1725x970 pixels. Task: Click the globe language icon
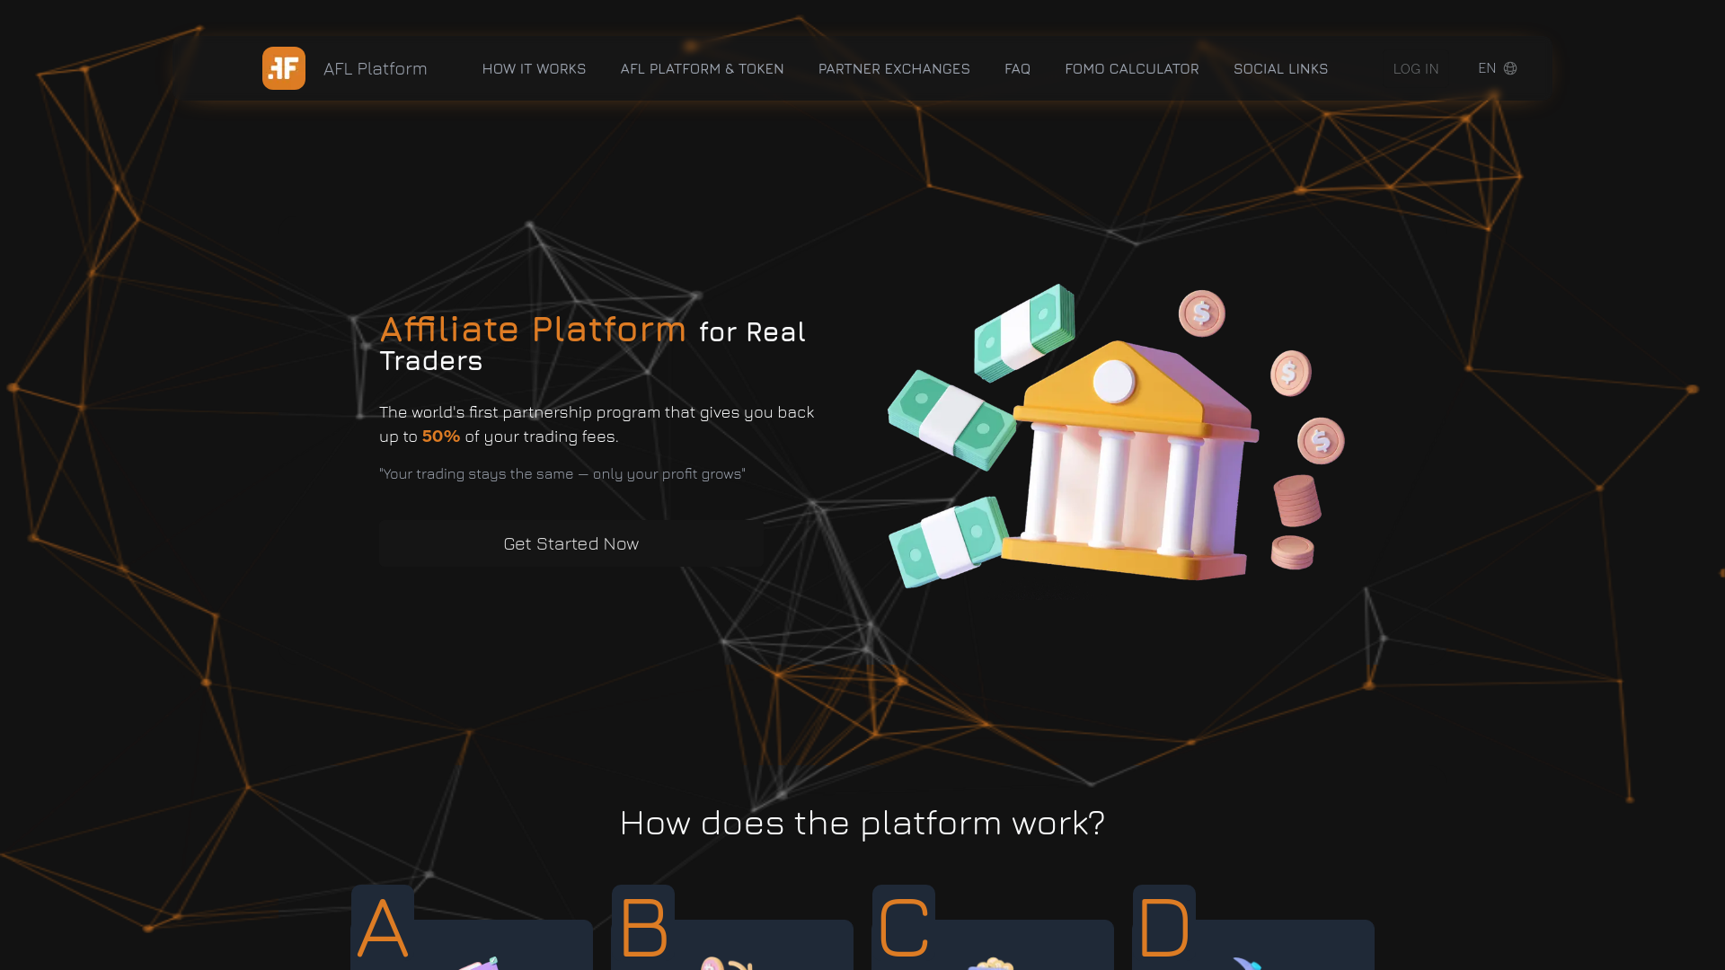(1510, 68)
